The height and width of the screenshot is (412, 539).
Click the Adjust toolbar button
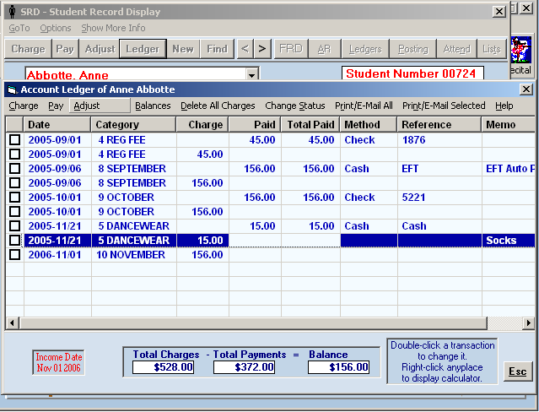(100, 49)
